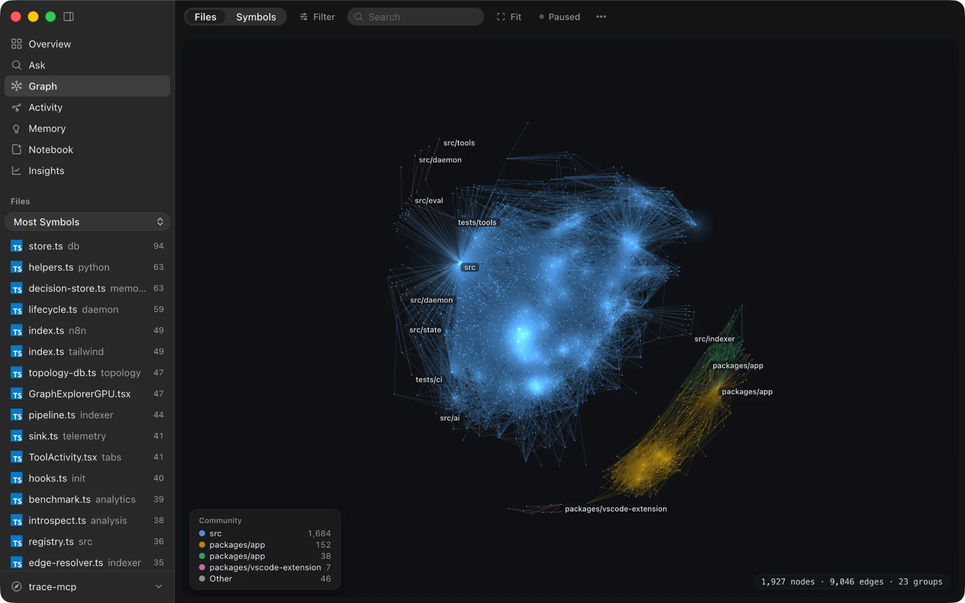Open the Activity section
The height and width of the screenshot is (603, 965).
[x=87, y=107]
